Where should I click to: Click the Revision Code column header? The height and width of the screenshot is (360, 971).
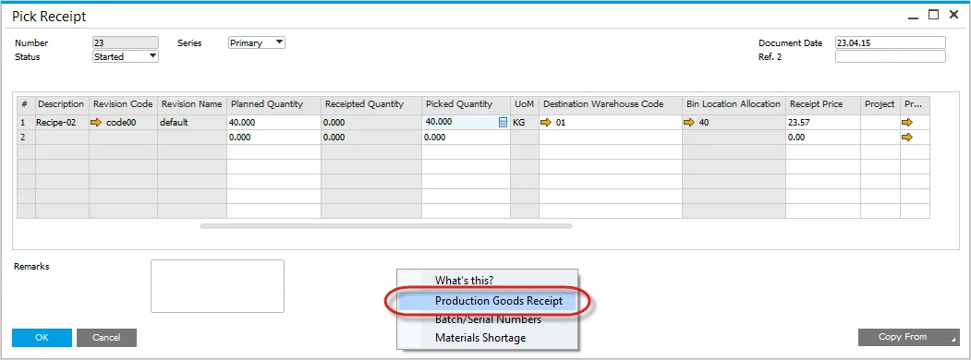(x=123, y=104)
